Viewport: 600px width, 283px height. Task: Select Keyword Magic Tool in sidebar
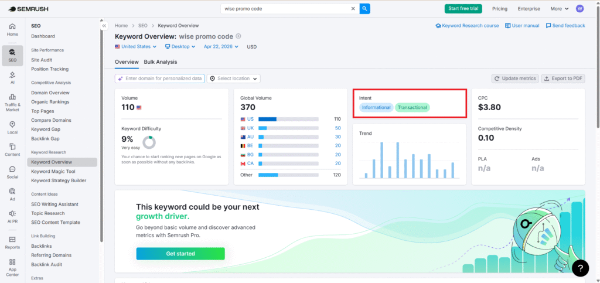point(53,171)
